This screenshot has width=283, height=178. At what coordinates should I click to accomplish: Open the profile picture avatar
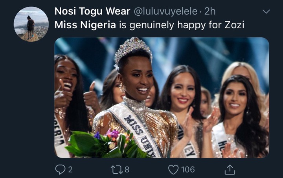31,24
